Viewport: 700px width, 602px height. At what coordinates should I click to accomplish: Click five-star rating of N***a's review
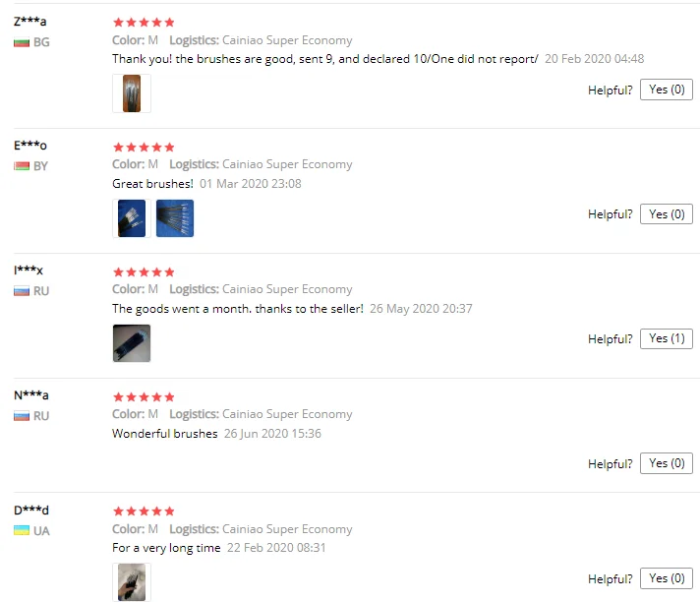pyautogui.click(x=144, y=396)
